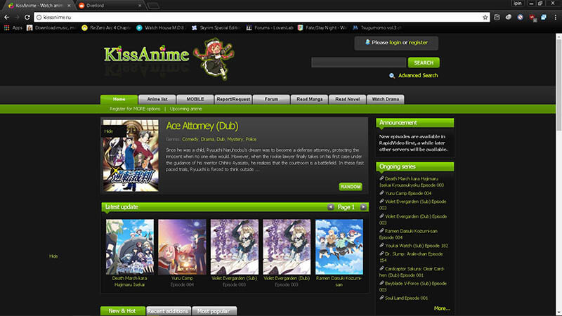Open Tsugumomo vol.3 bookmark

click(x=377, y=27)
